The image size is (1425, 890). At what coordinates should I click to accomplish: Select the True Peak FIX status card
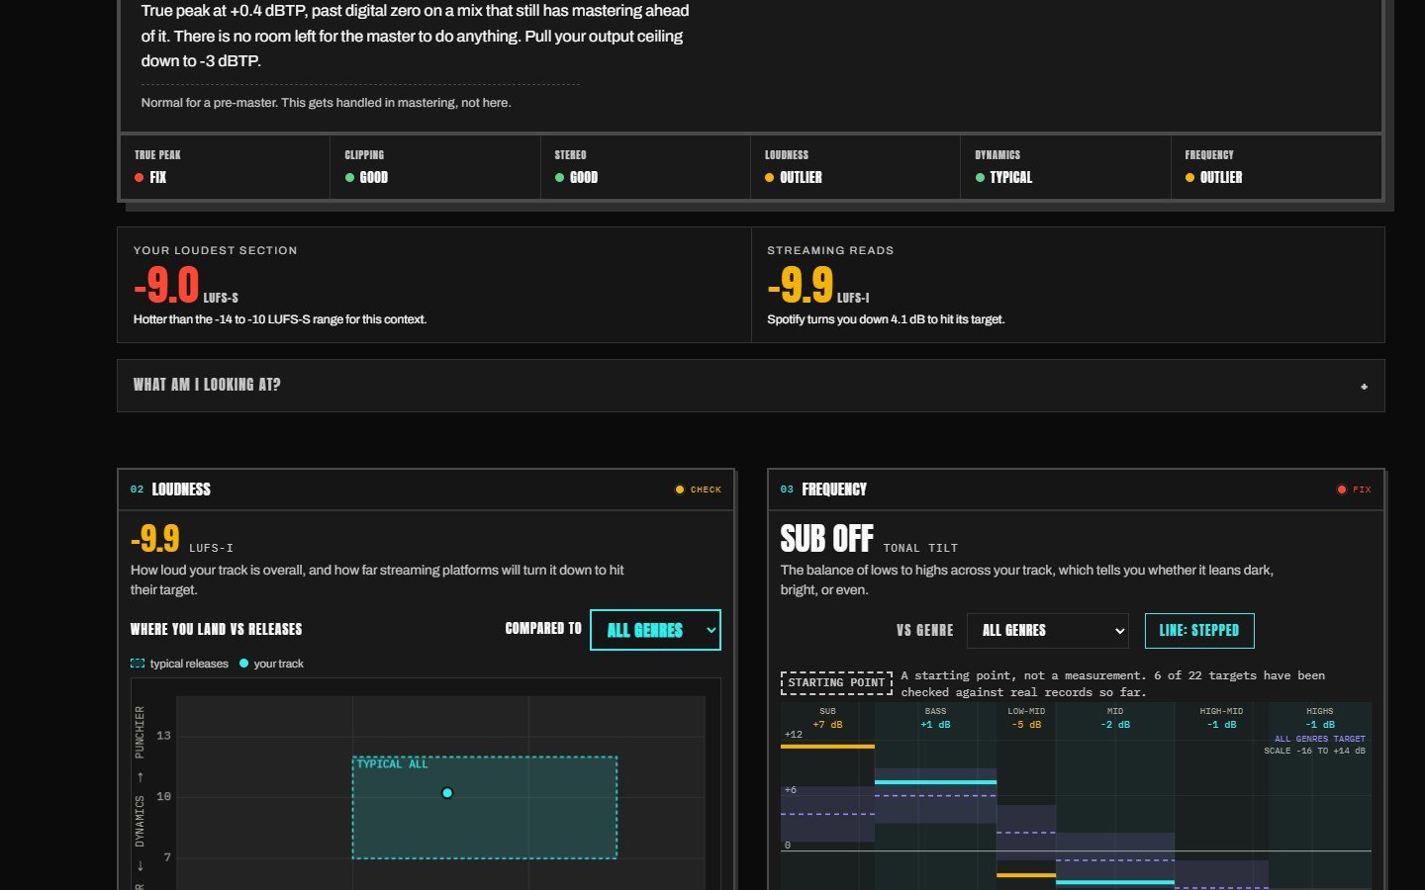tap(226, 167)
